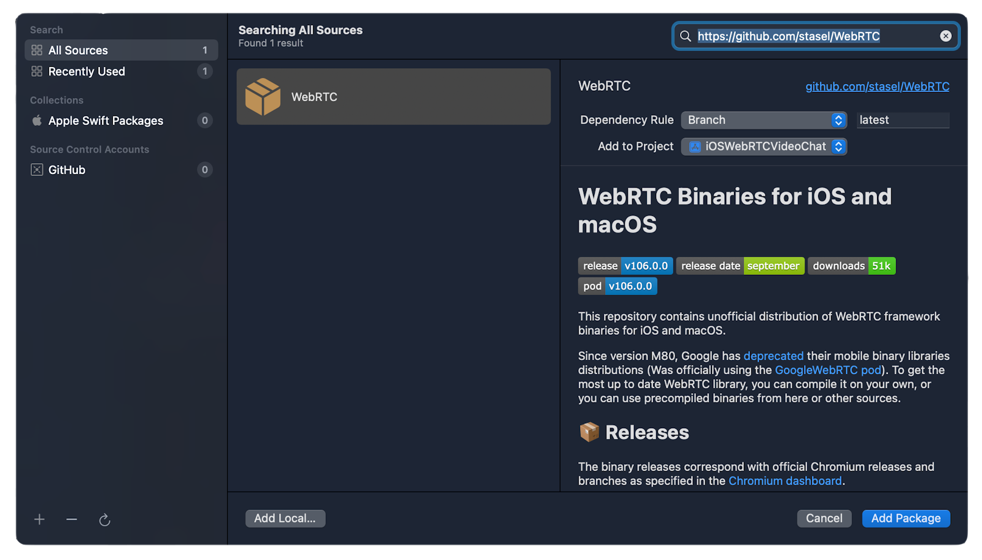Viewport: 982px width, 560px height.
Task: Select the WebRTC search result row
Action: click(393, 96)
